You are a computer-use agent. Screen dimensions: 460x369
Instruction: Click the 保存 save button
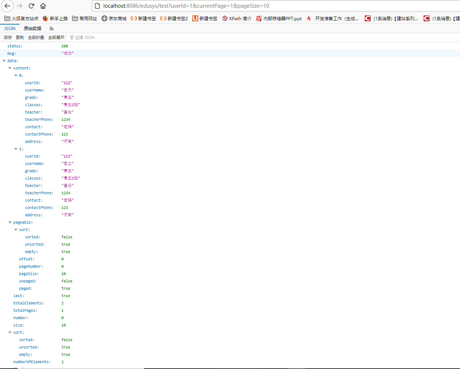8,37
